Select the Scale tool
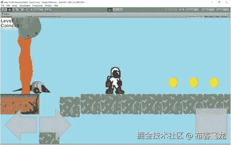The height and width of the screenshot is (145, 231). click(20, 10)
